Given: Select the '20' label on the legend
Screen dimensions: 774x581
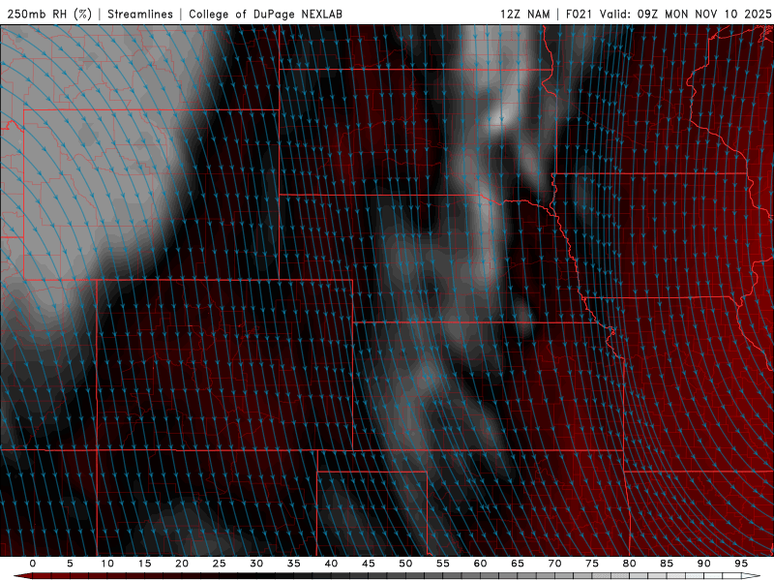Looking at the screenshot, I should (182, 564).
